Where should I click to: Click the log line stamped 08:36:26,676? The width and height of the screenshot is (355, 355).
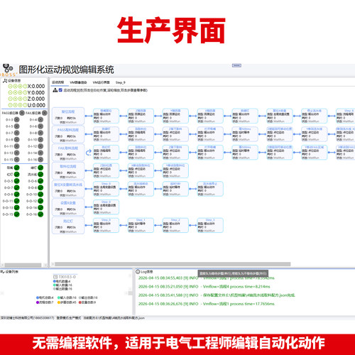207,304
